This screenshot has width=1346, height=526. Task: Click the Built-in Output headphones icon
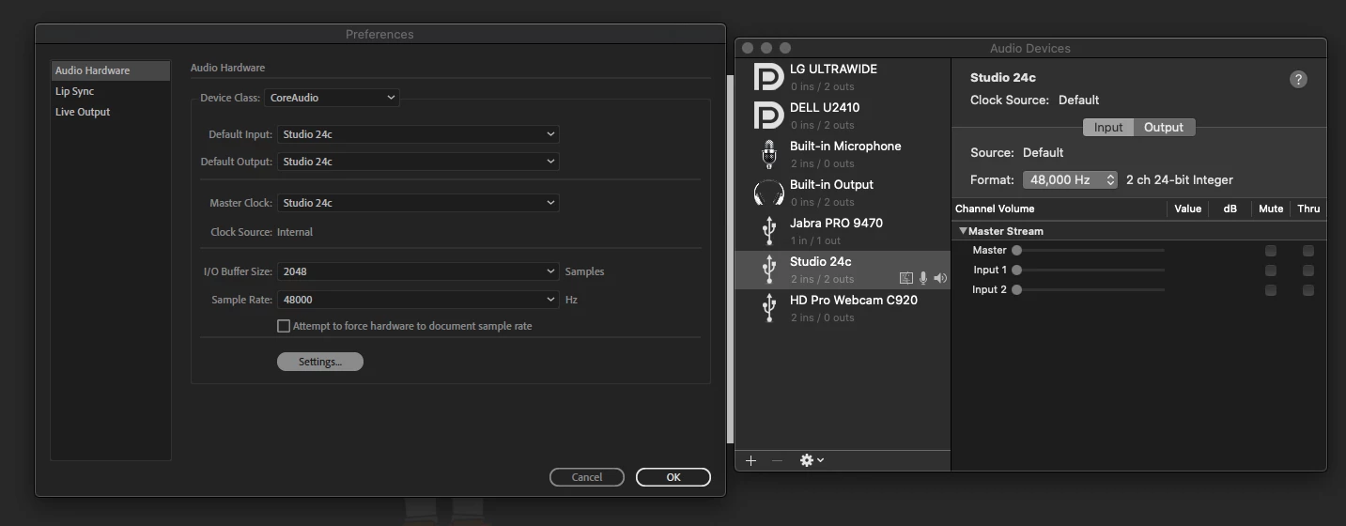click(768, 193)
